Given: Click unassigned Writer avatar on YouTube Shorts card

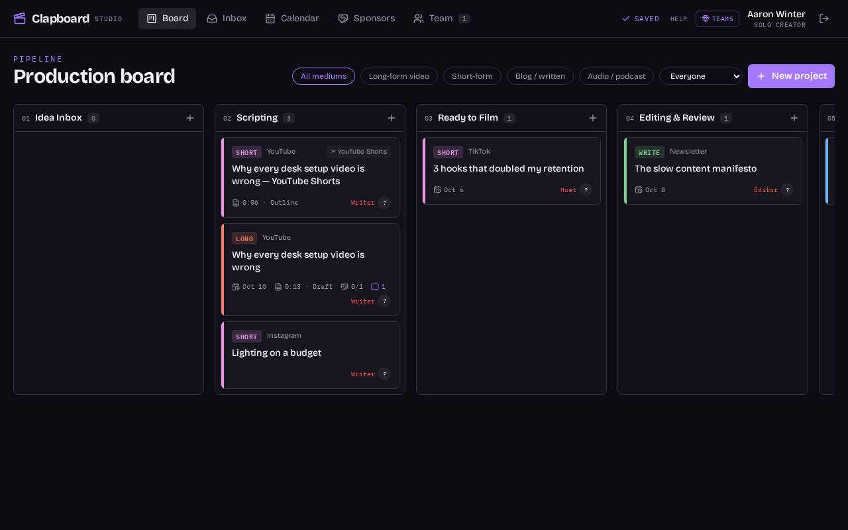Looking at the screenshot, I should click(x=384, y=203).
